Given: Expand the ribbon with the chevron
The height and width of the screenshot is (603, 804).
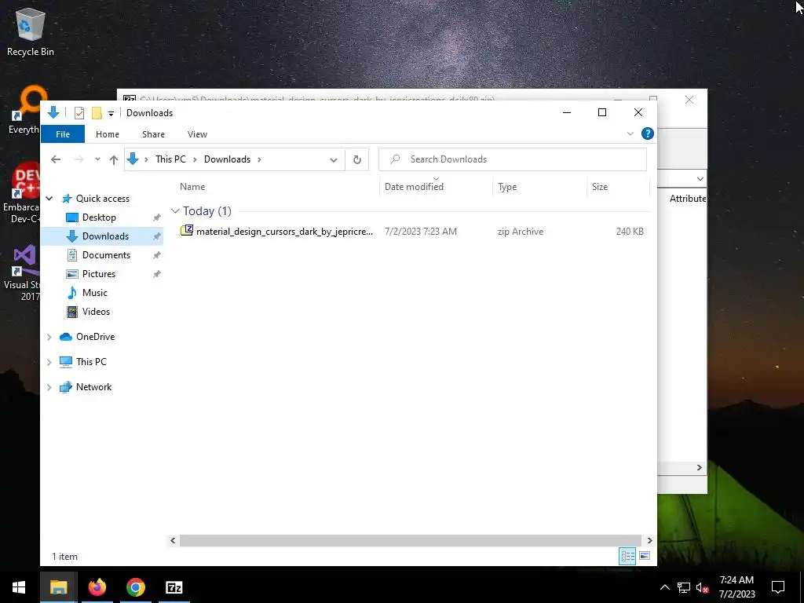Looking at the screenshot, I should pyautogui.click(x=630, y=133).
